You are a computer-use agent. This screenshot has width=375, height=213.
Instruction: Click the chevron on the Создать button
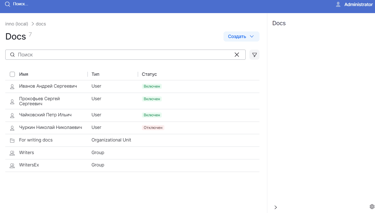click(x=251, y=37)
